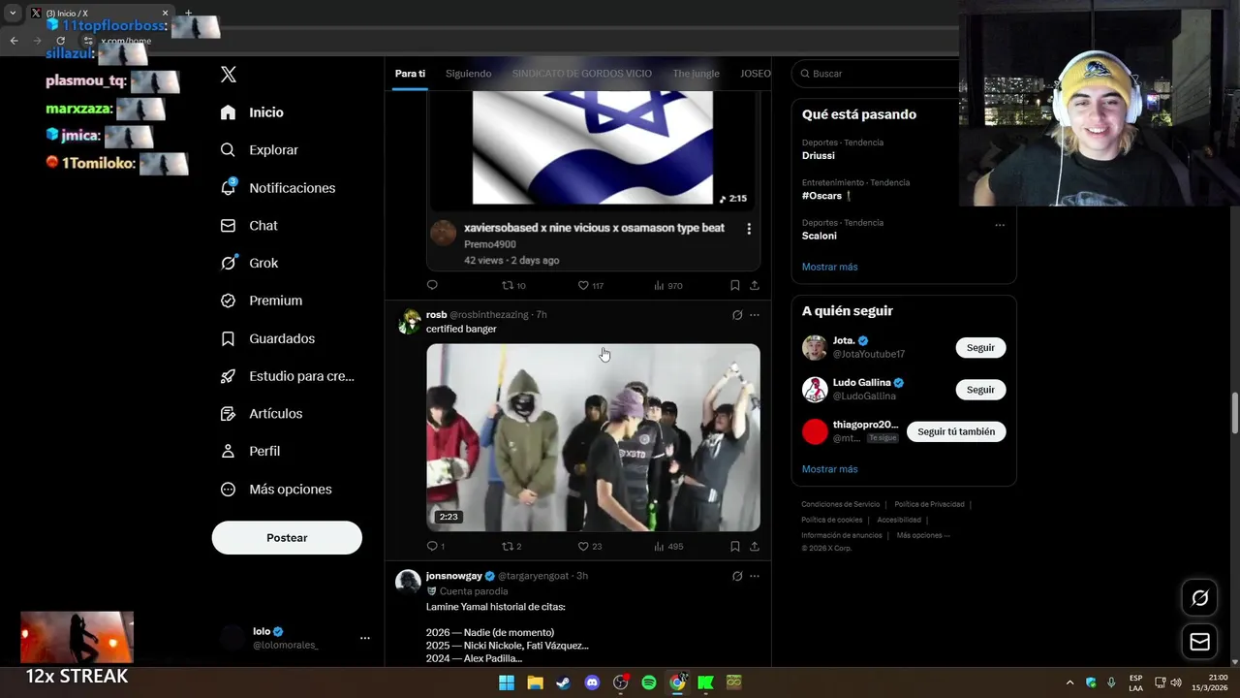This screenshot has width=1240, height=698.
Task: Open account menu next to lolo
Action: pyautogui.click(x=365, y=638)
